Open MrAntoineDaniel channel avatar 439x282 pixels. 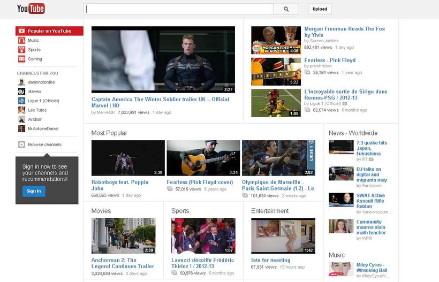point(21,128)
